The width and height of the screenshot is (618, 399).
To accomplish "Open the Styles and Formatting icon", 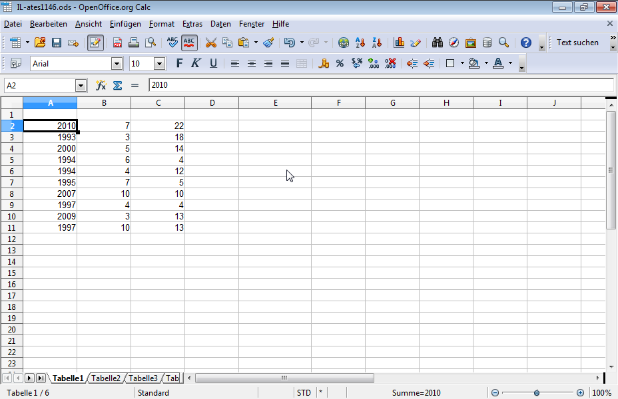I will pyautogui.click(x=16, y=63).
